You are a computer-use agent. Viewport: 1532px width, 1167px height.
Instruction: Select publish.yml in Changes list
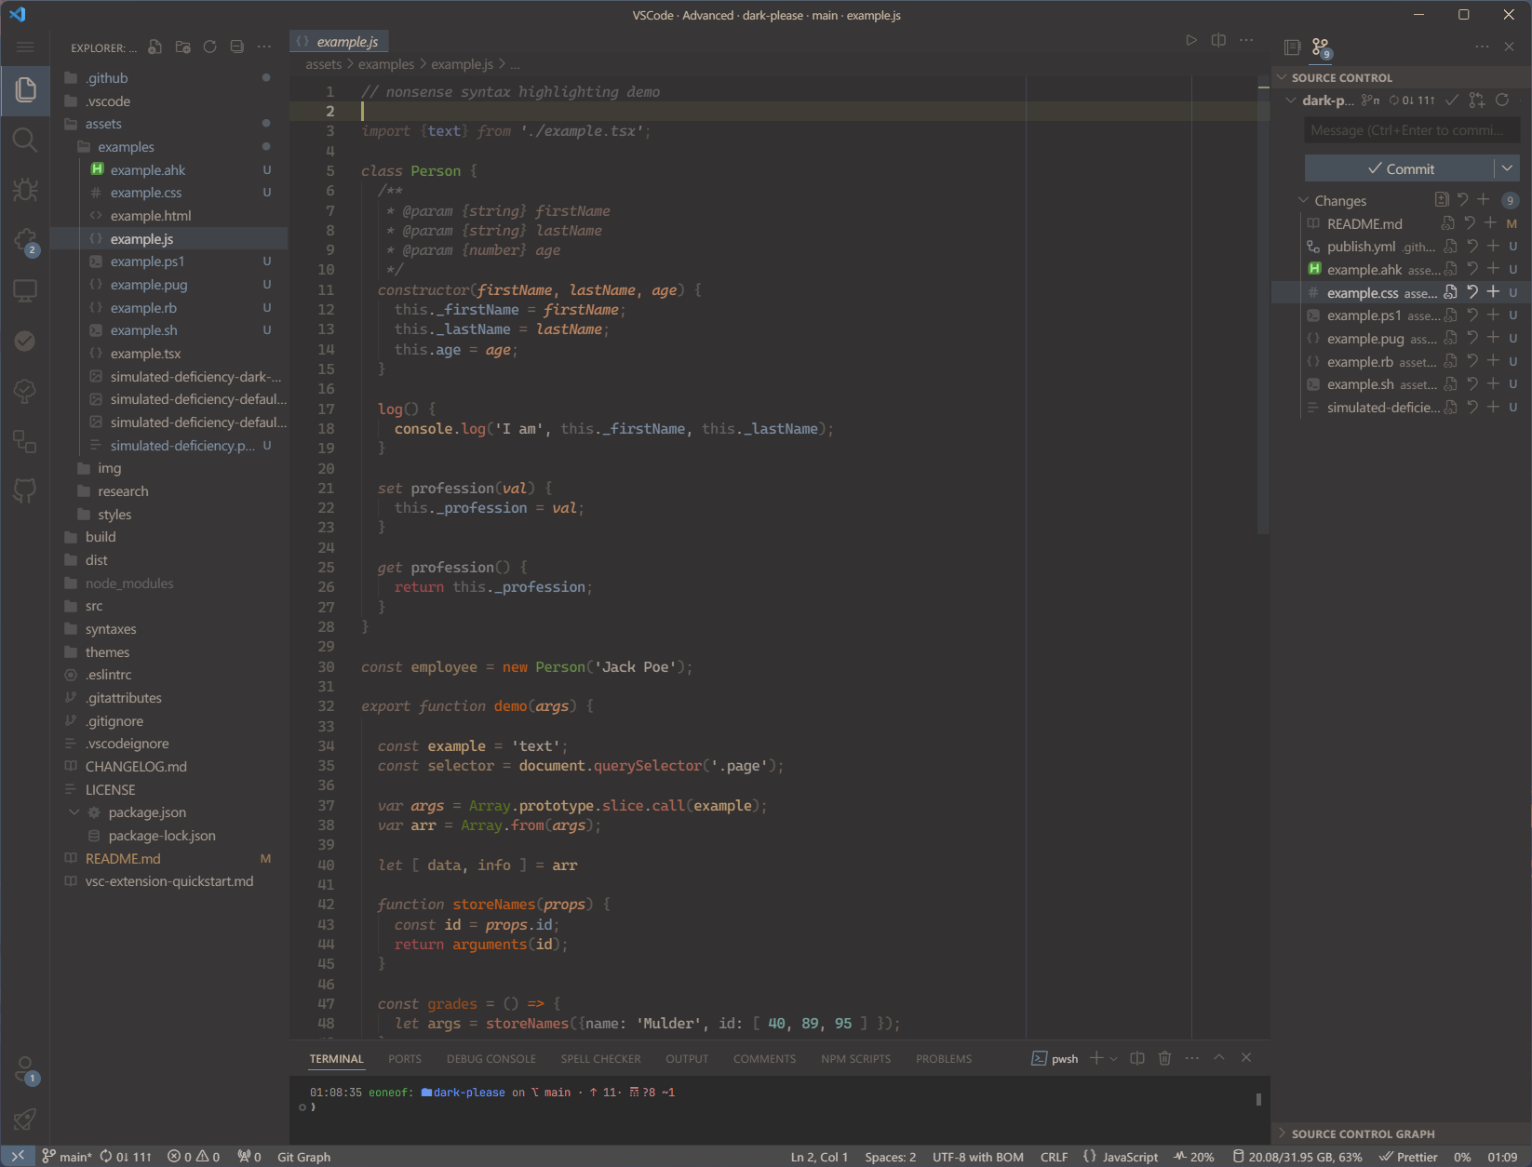1361,247
